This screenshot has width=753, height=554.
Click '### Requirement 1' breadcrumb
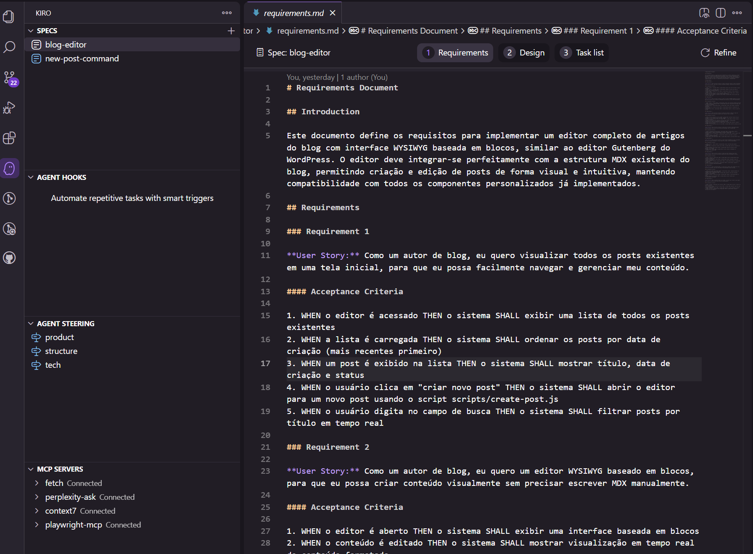pyautogui.click(x=598, y=31)
